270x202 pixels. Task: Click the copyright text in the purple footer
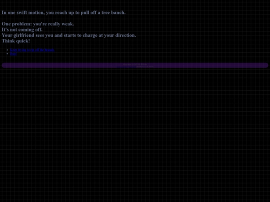[135, 64]
